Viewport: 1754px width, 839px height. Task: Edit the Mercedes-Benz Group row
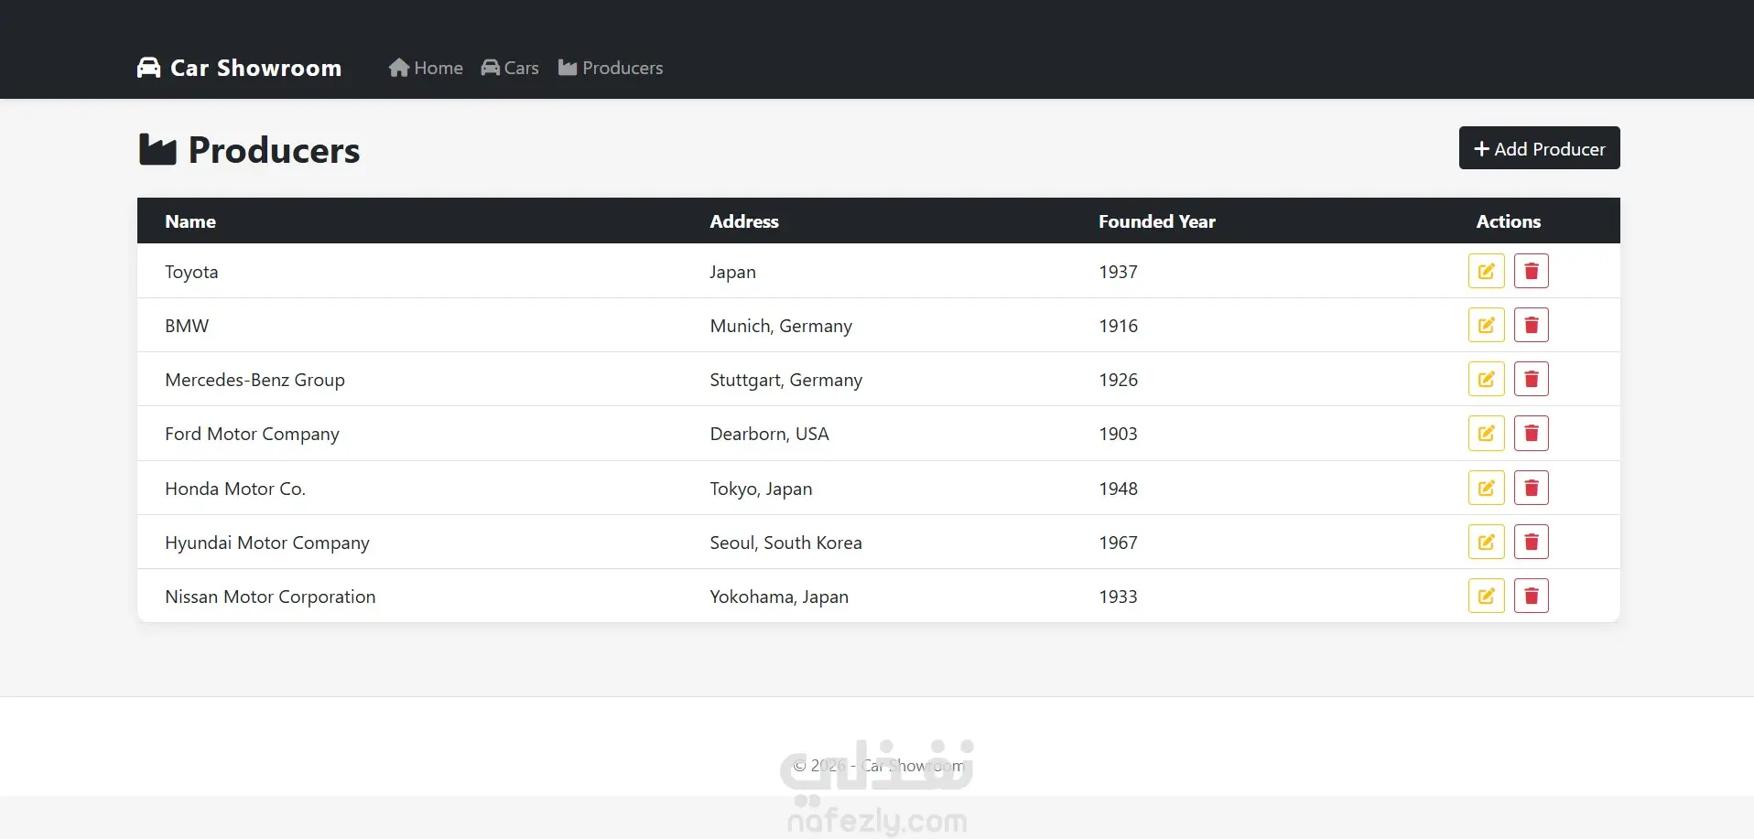1486,379
